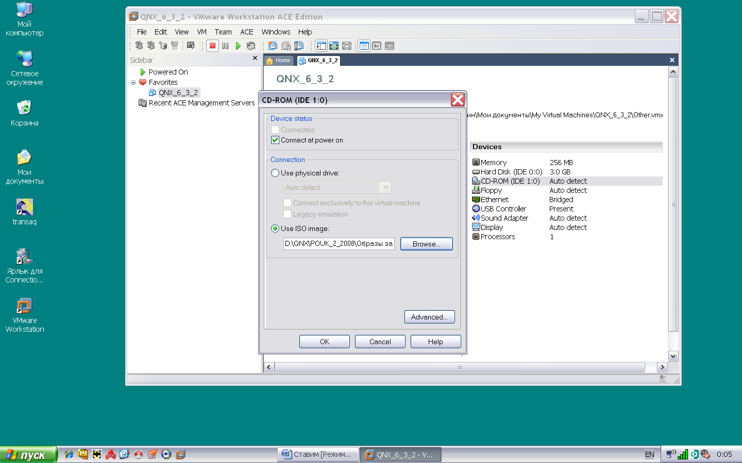Viewport: 742px width, 463px height.
Task: Select the Use physical drive radio button
Action: (275, 173)
